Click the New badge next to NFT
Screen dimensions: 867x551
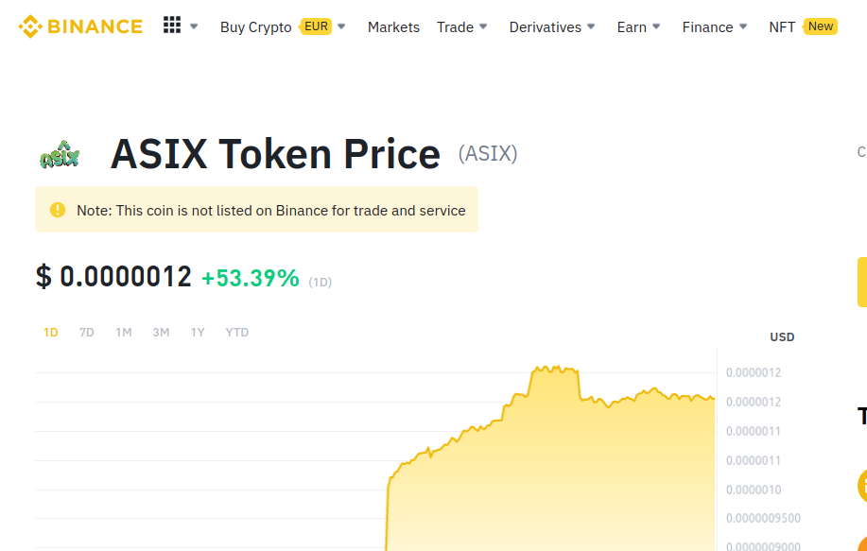tap(821, 26)
